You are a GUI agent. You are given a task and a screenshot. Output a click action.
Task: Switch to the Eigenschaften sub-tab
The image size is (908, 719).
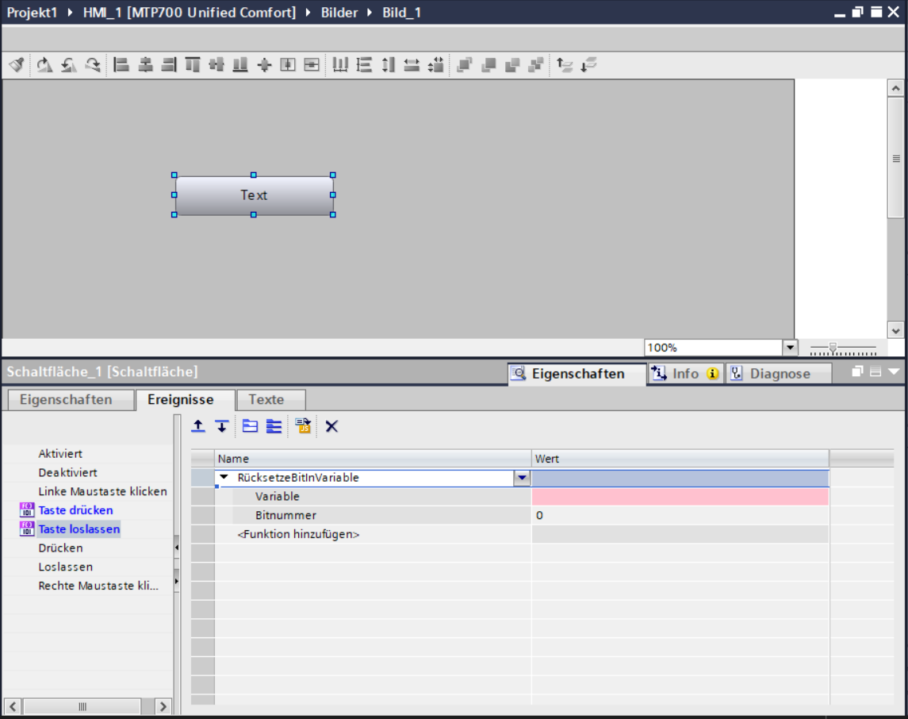pos(66,399)
